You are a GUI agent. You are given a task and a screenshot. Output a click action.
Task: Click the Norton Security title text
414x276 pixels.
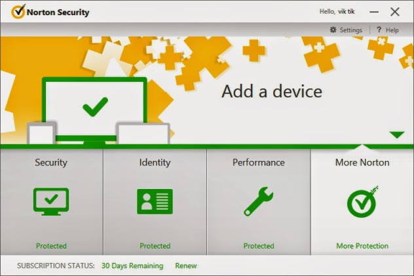58,12
